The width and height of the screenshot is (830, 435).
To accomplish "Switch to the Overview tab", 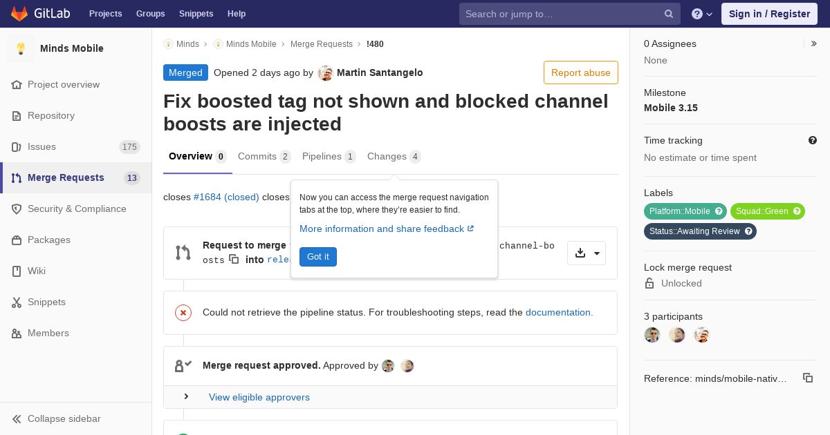I will point(198,157).
